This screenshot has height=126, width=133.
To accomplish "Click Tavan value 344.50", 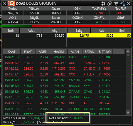I will [56, 13].
